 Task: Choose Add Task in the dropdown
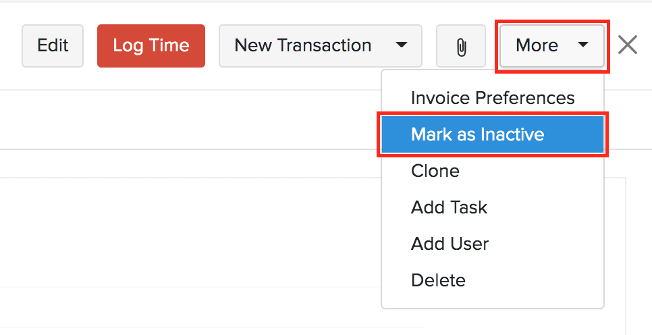[x=449, y=207]
